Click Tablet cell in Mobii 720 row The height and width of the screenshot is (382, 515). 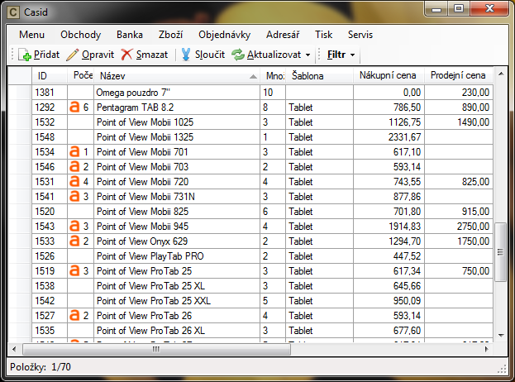pyautogui.click(x=319, y=181)
